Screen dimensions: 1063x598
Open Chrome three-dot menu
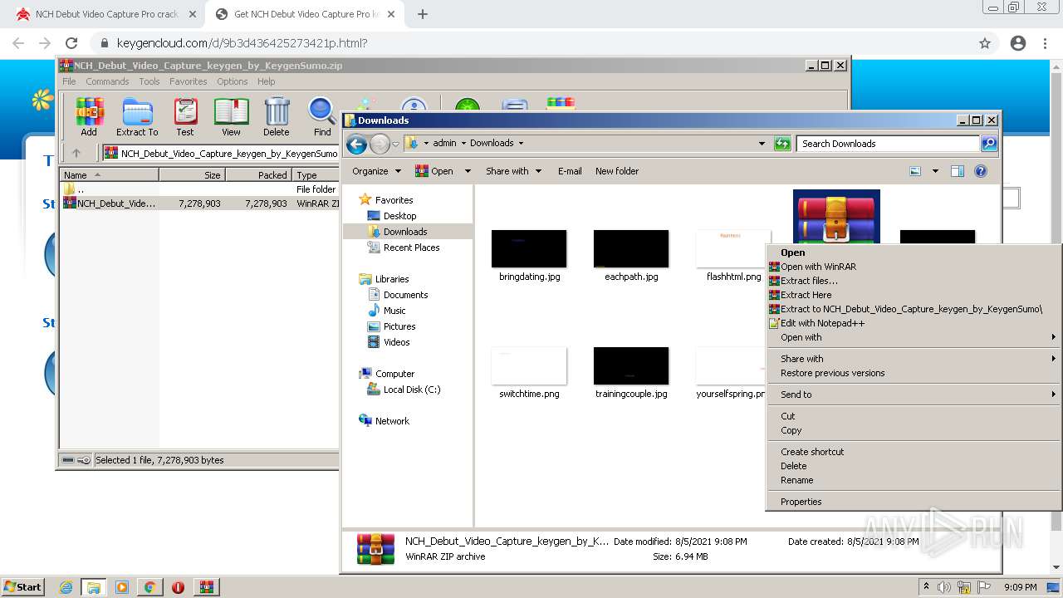1046,43
